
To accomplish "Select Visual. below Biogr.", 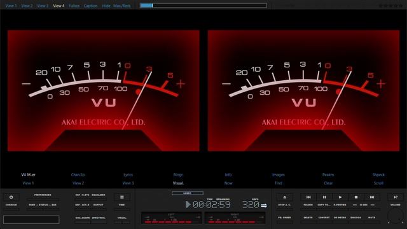I will pos(178,183).
